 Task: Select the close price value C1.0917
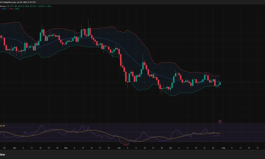pos(33,6)
